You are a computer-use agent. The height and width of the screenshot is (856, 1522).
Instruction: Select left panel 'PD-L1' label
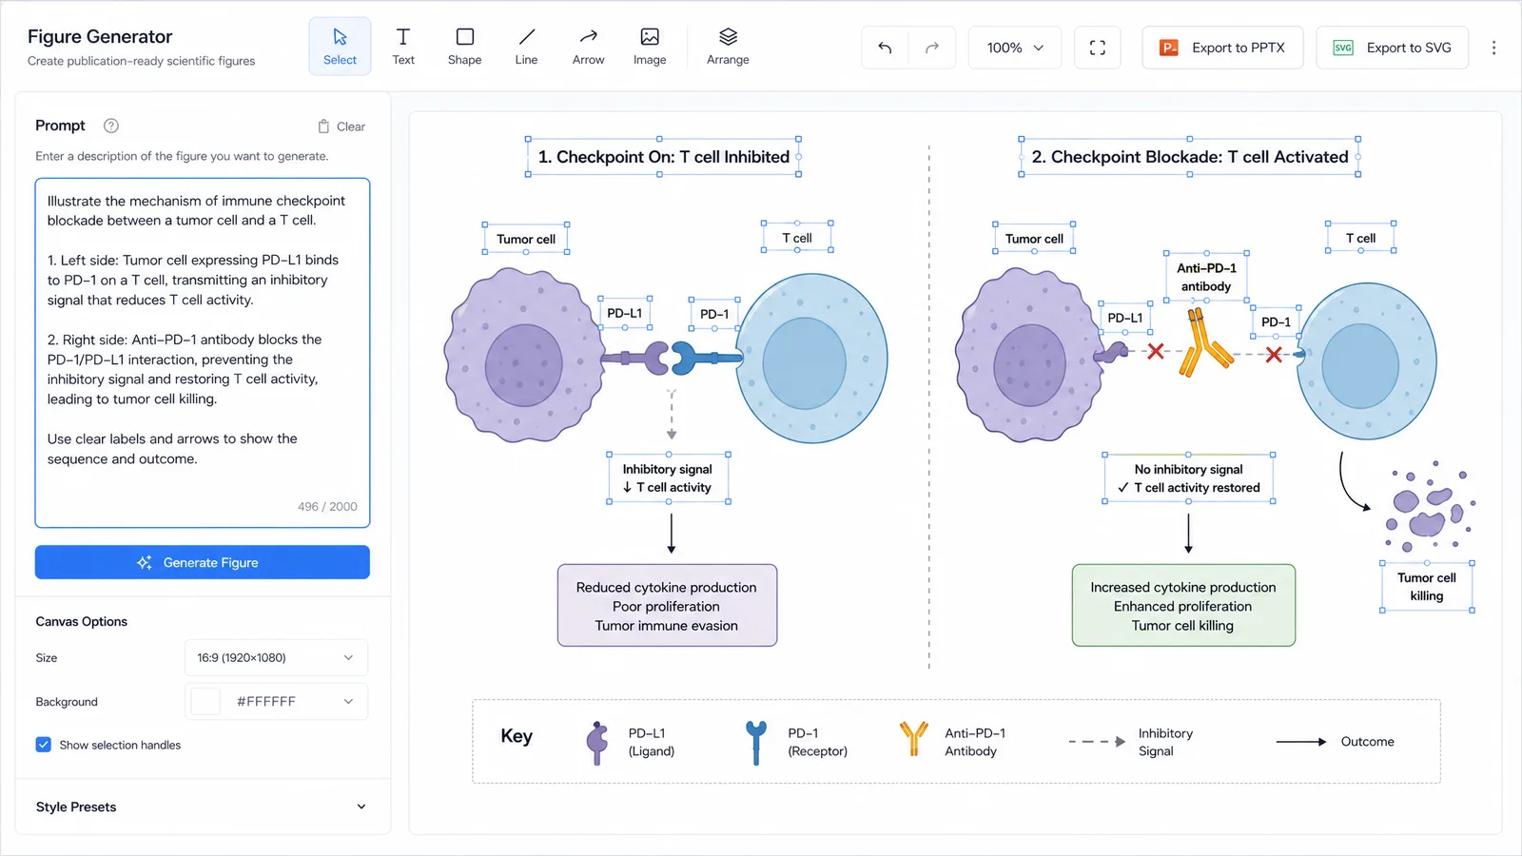[625, 313]
